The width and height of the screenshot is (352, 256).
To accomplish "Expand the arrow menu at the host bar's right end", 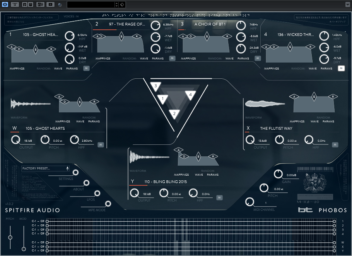I will coord(347,4).
